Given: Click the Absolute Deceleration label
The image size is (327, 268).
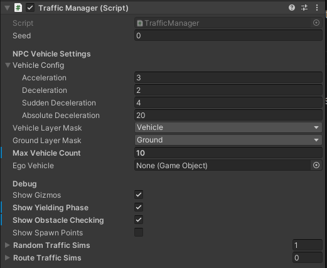Looking at the screenshot, I should pyautogui.click(x=61, y=115).
